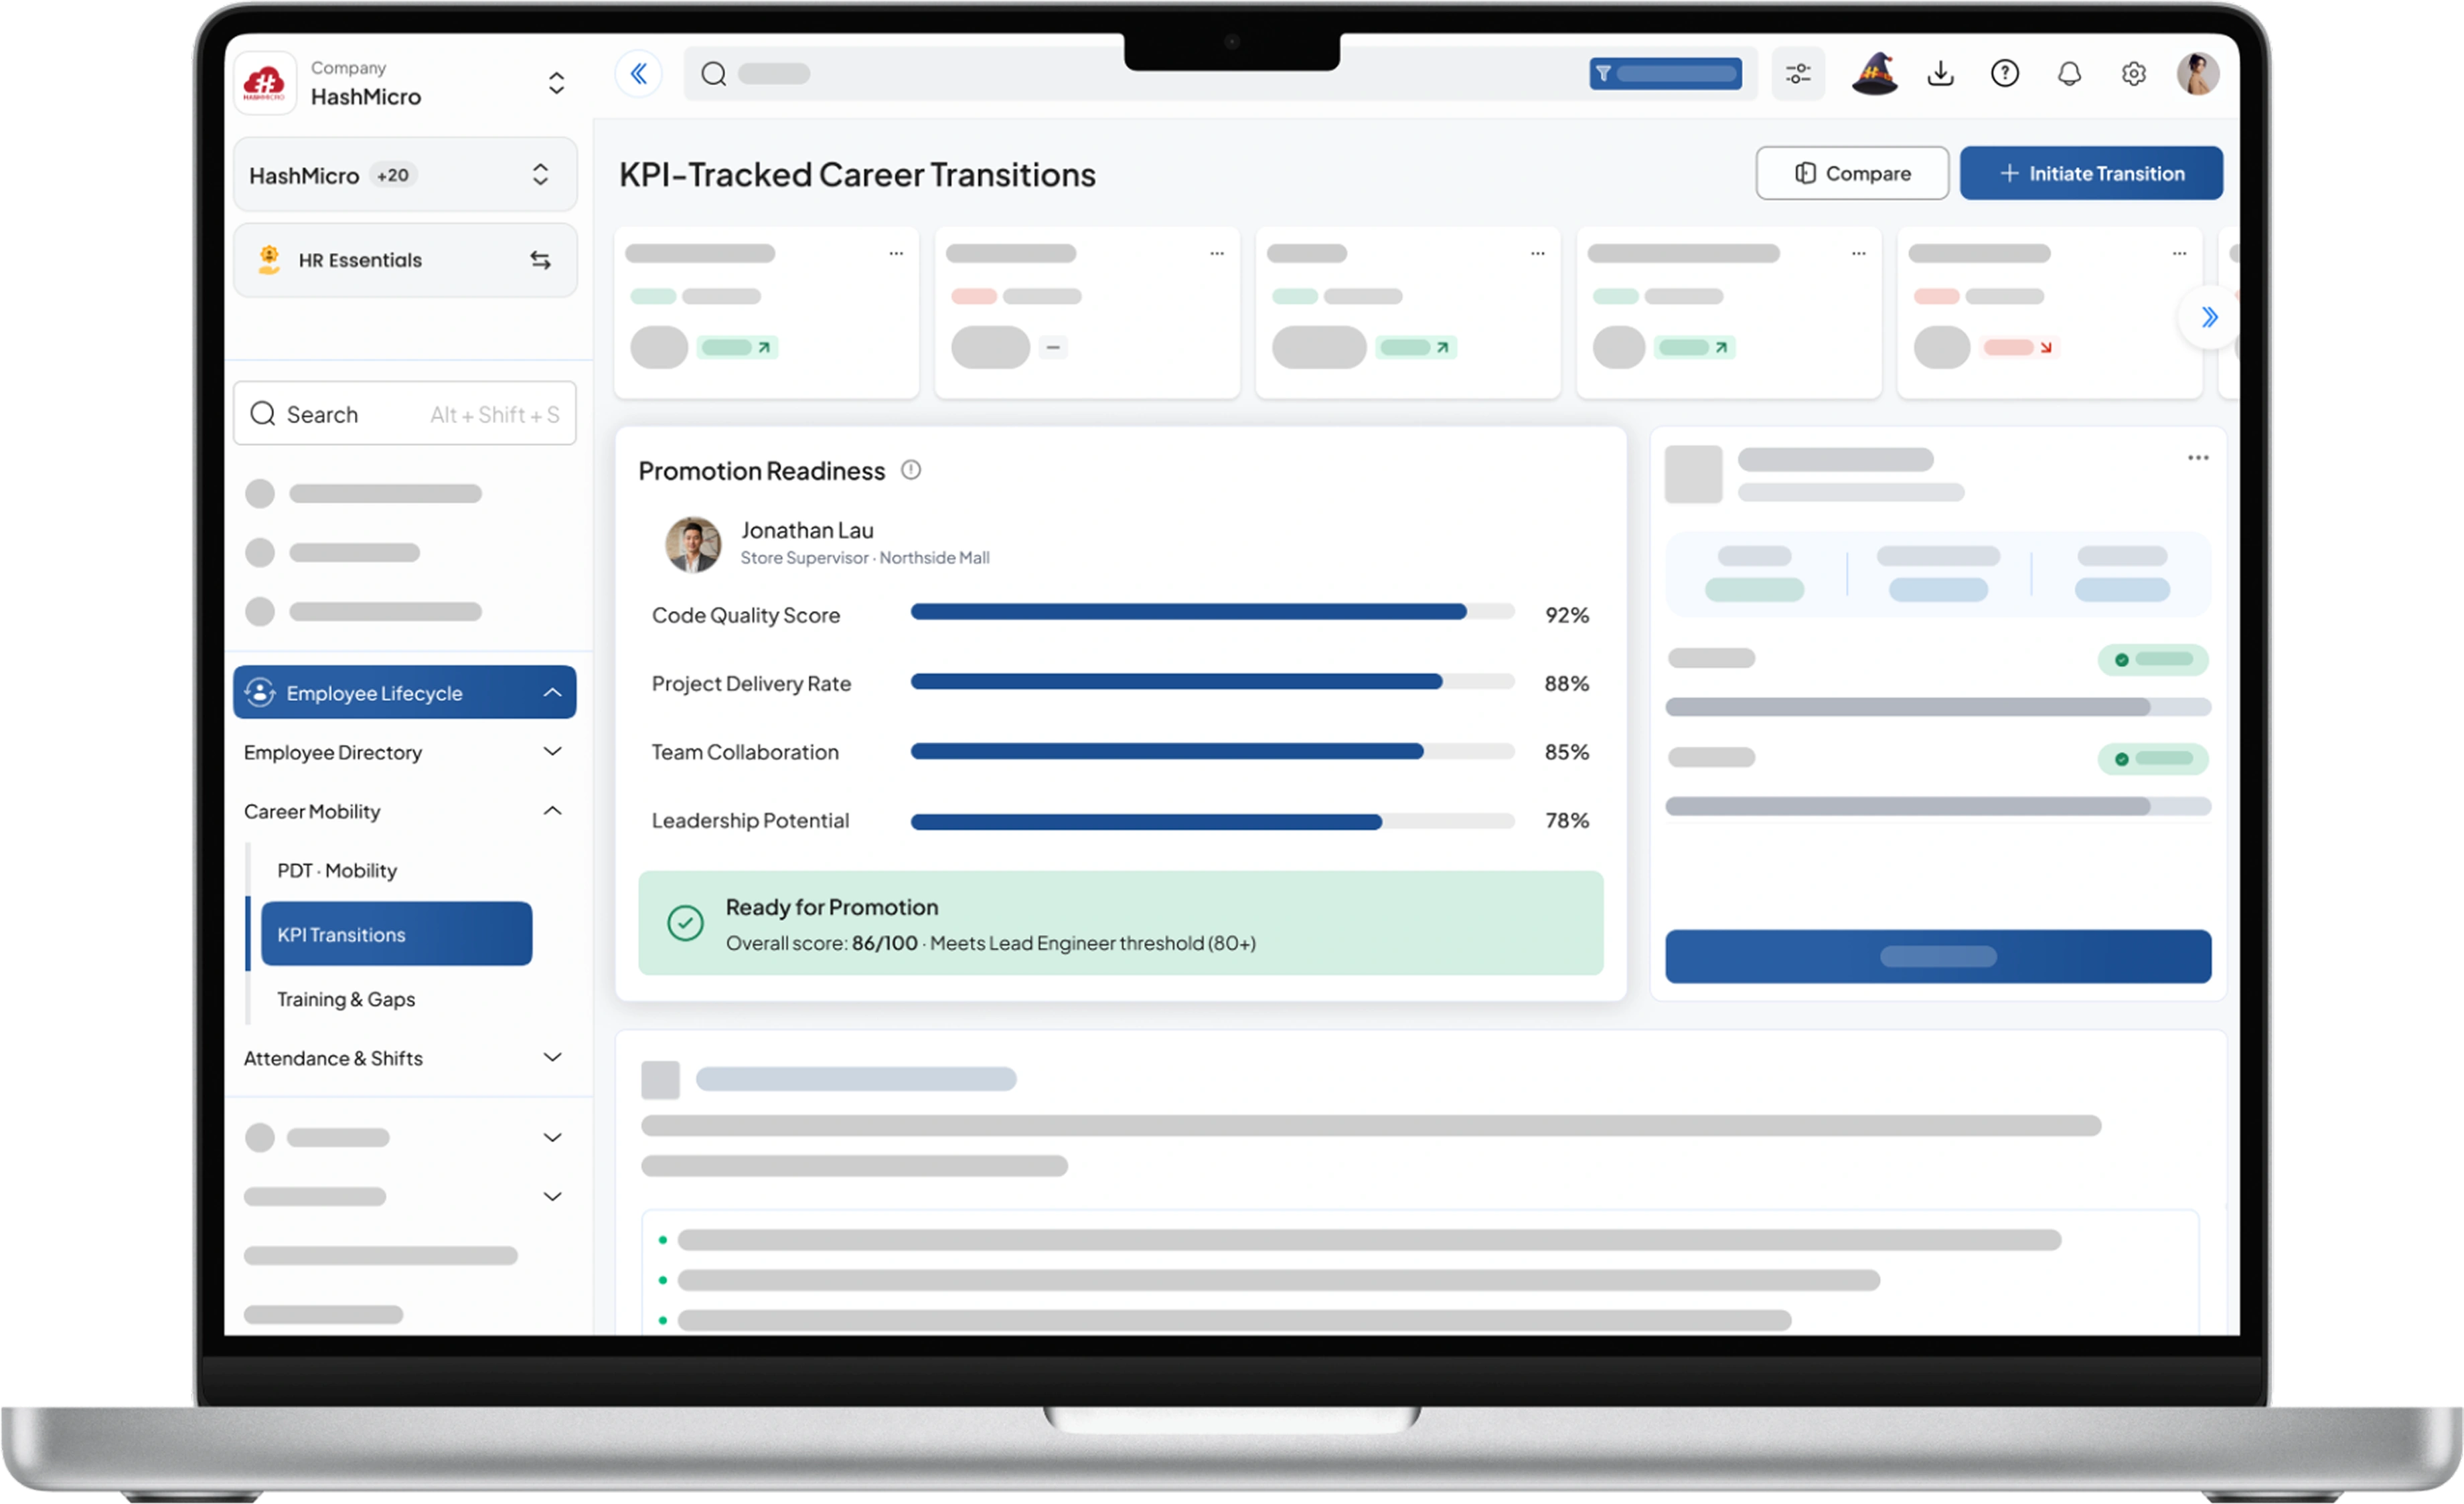
Task: Expand the Attendance & Shifts chevron
Action: (552, 1058)
